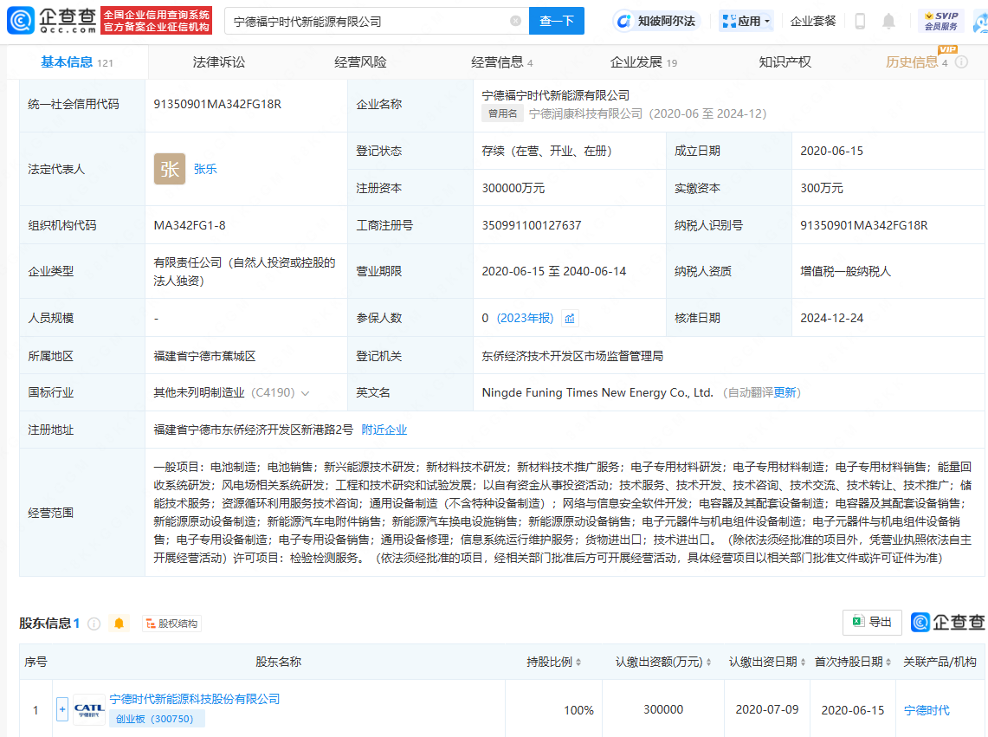This screenshot has height=737, width=988.
Task: Click the 2023 annual report chart icon
Action: (570, 319)
